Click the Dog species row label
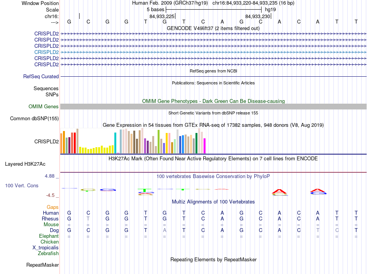367x274 pixels. coord(53,230)
